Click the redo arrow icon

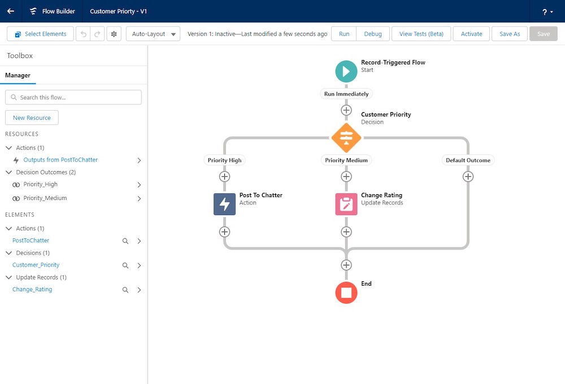97,34
